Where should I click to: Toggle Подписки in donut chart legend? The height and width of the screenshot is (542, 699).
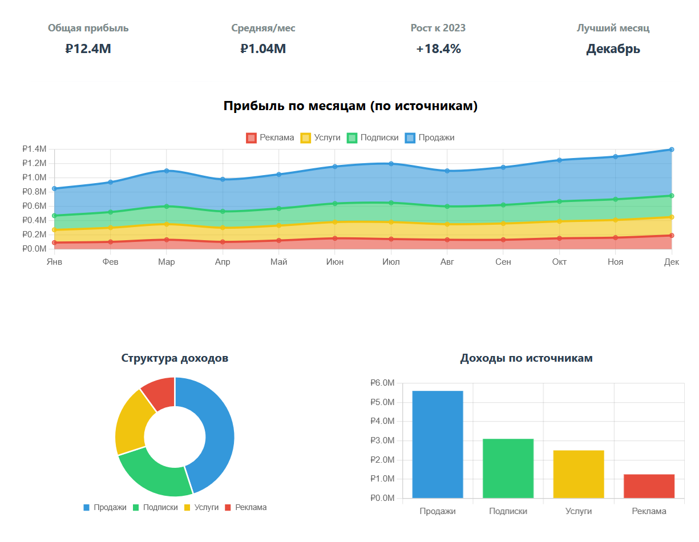pyautogui.click(x=154, y=507)
